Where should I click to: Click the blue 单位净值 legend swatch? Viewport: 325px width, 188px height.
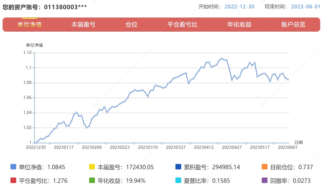click(x=13, y=167)
